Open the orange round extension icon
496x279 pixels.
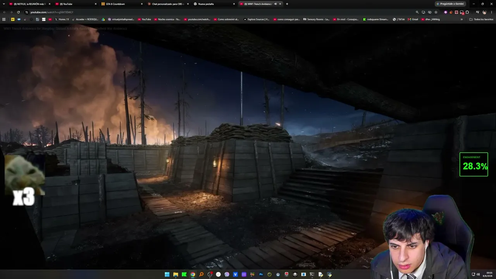[x=451, y=12]
